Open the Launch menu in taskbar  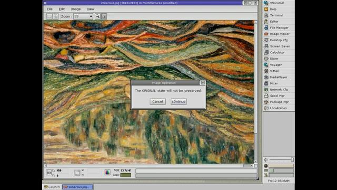tap(52, 187)
